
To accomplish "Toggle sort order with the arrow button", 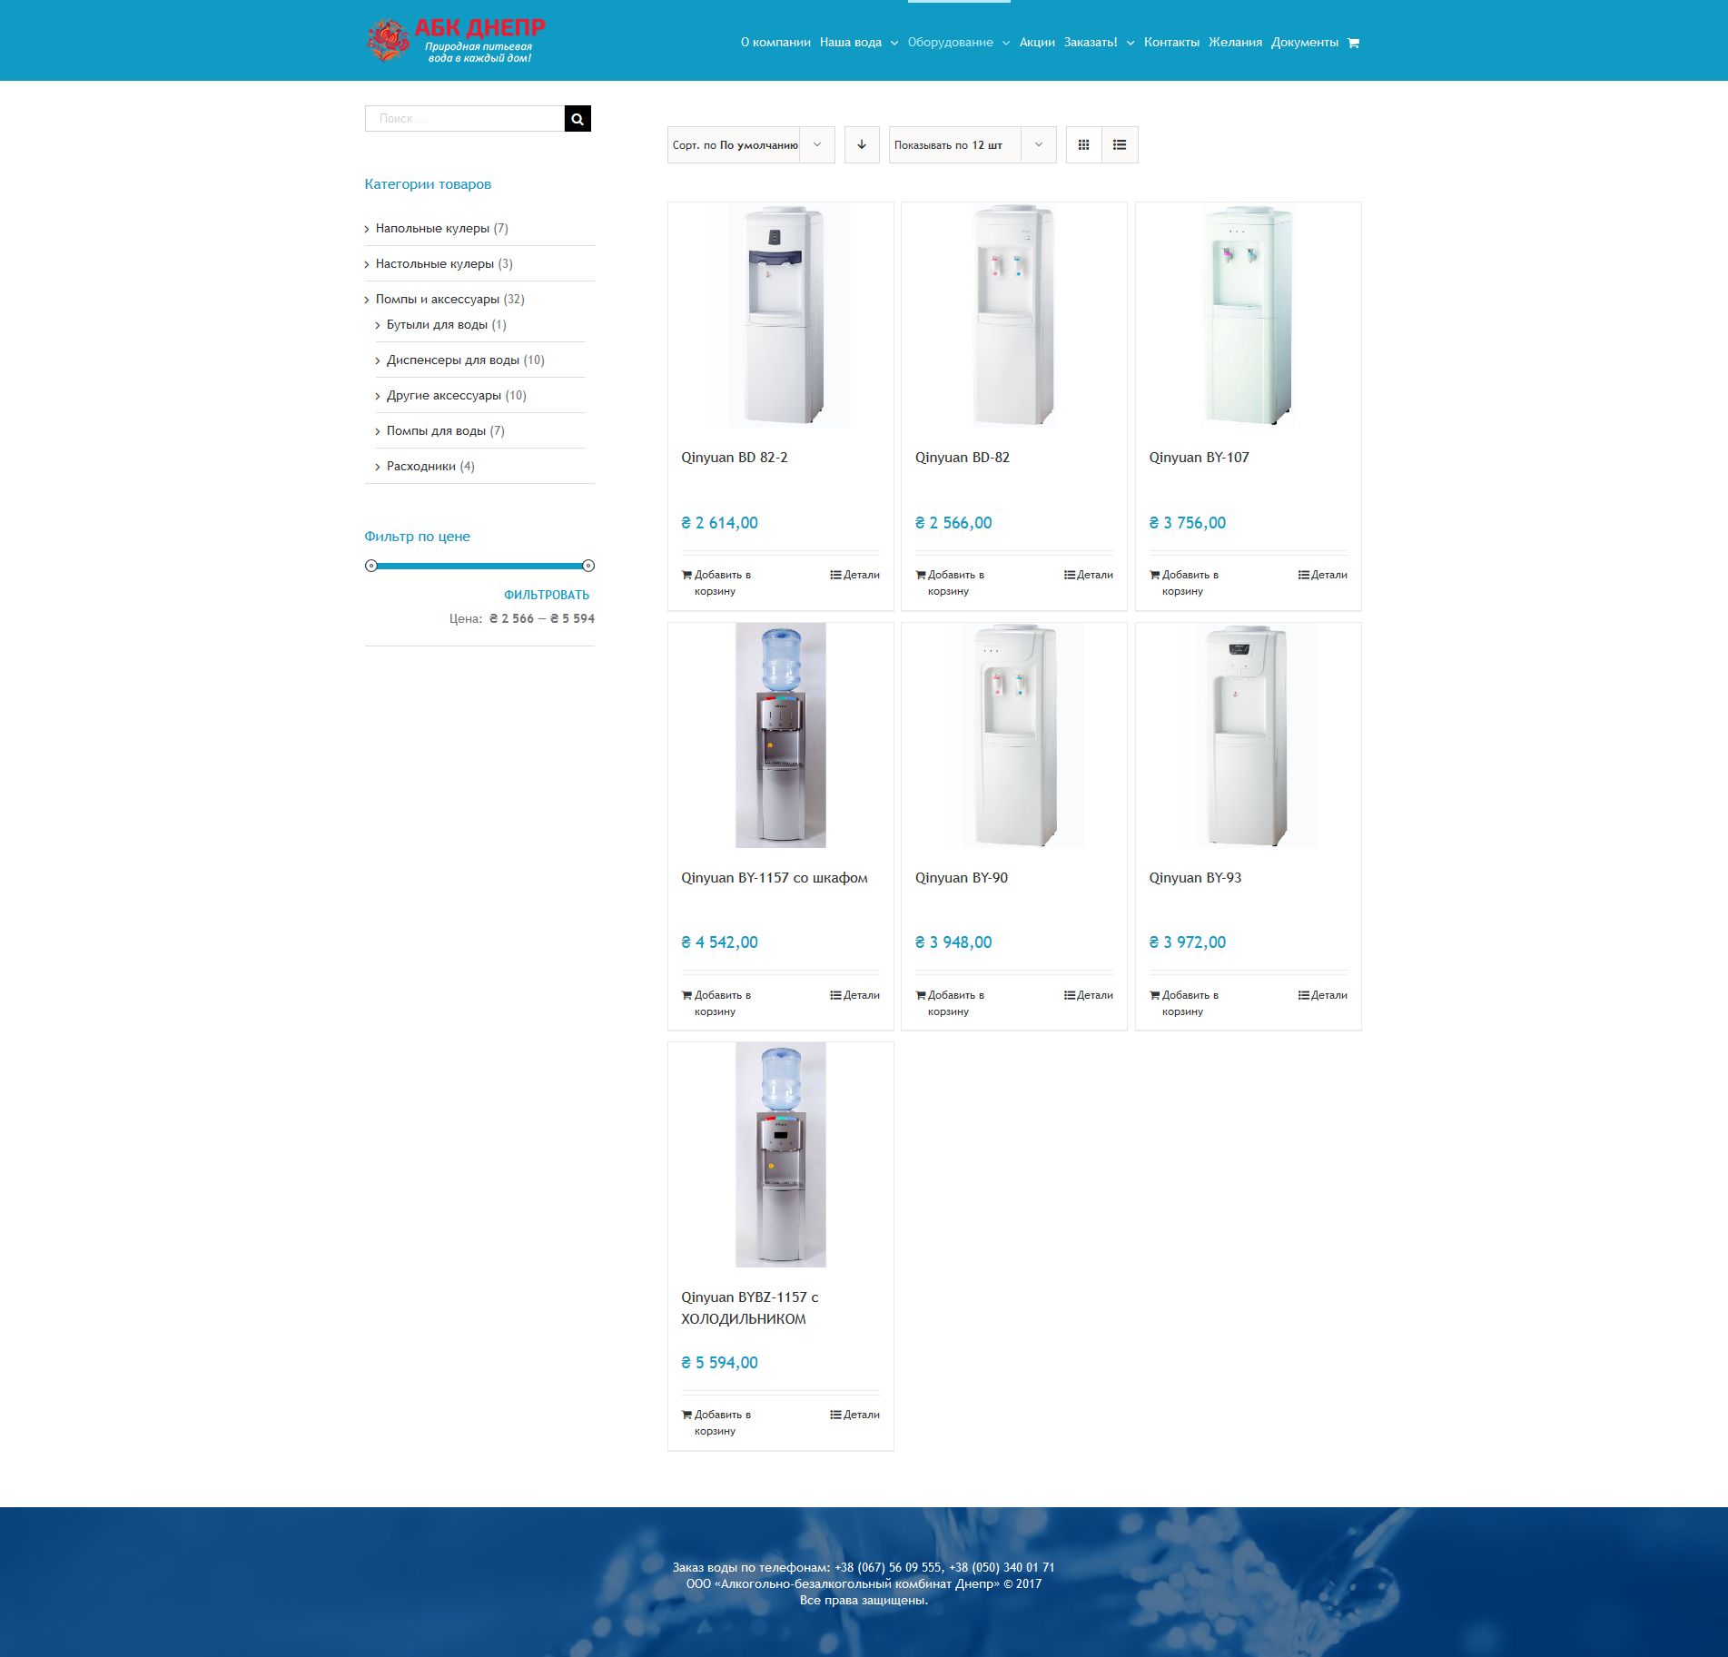I will point(862,145).
